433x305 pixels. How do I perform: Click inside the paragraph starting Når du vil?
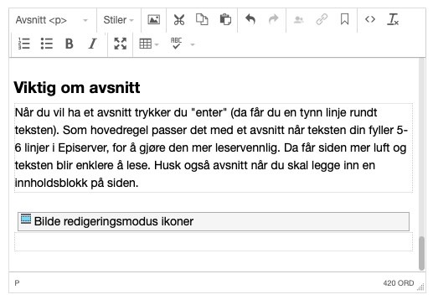tap(214, 147)
